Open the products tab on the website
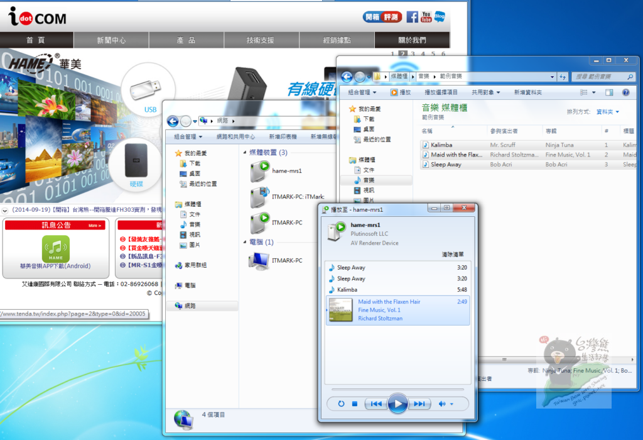This screenshot has width=643, height=440. tap(186, 40)
